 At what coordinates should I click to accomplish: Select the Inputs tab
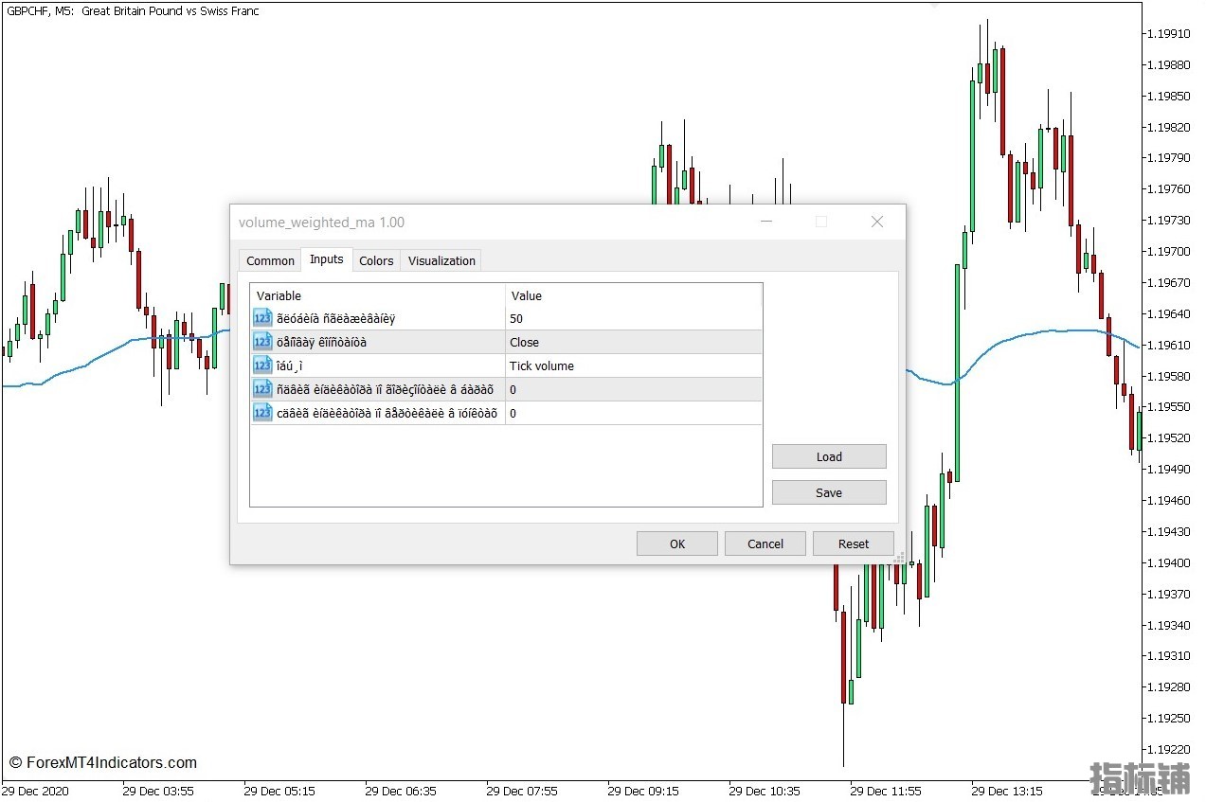point(327,259)
